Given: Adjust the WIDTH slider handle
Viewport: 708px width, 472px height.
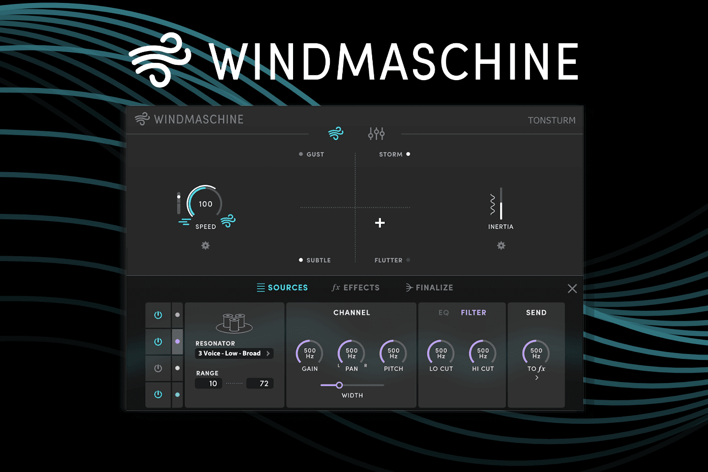Looking at the screenshot, I should coord(339,385).
